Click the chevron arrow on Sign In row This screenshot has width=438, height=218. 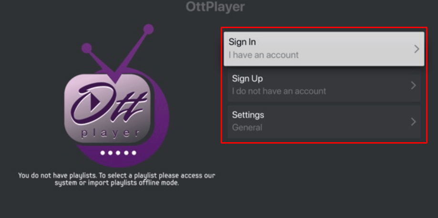click(x=417, y=49)
